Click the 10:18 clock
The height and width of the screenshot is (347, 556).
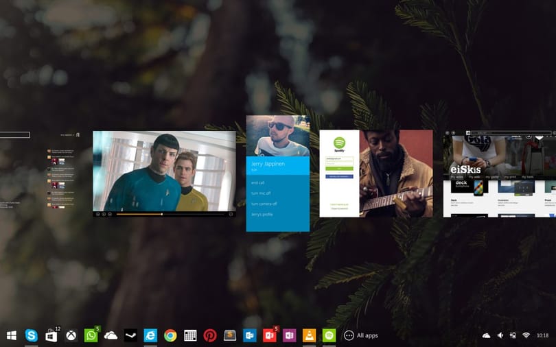point(542,335)
